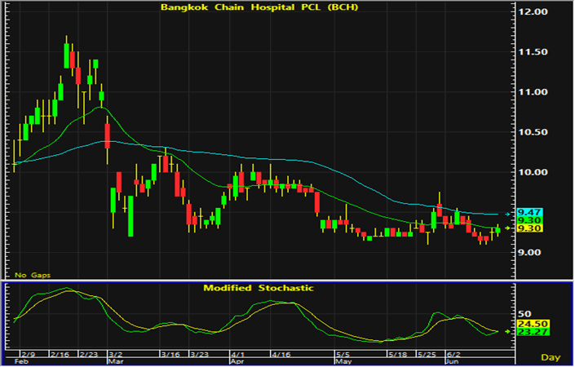575x367 pixels.
Task: Select the 2/16 date marker
Action: pyautogui.click(x=60, y=355)
